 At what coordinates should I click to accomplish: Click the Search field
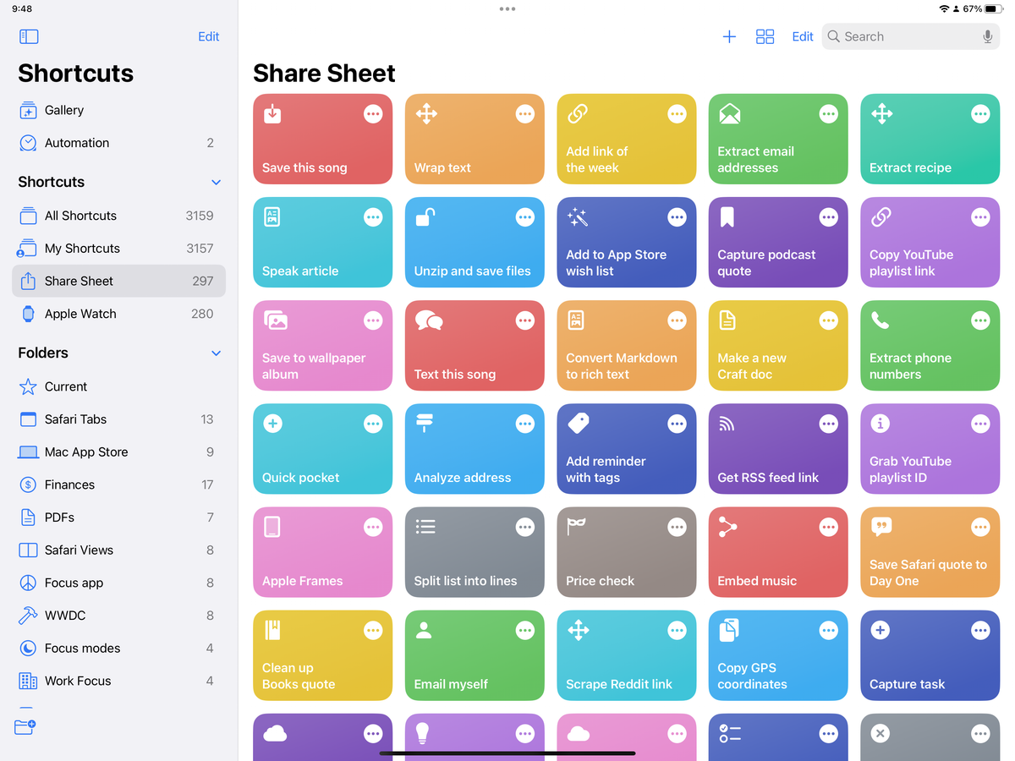(x=897, y=36)
